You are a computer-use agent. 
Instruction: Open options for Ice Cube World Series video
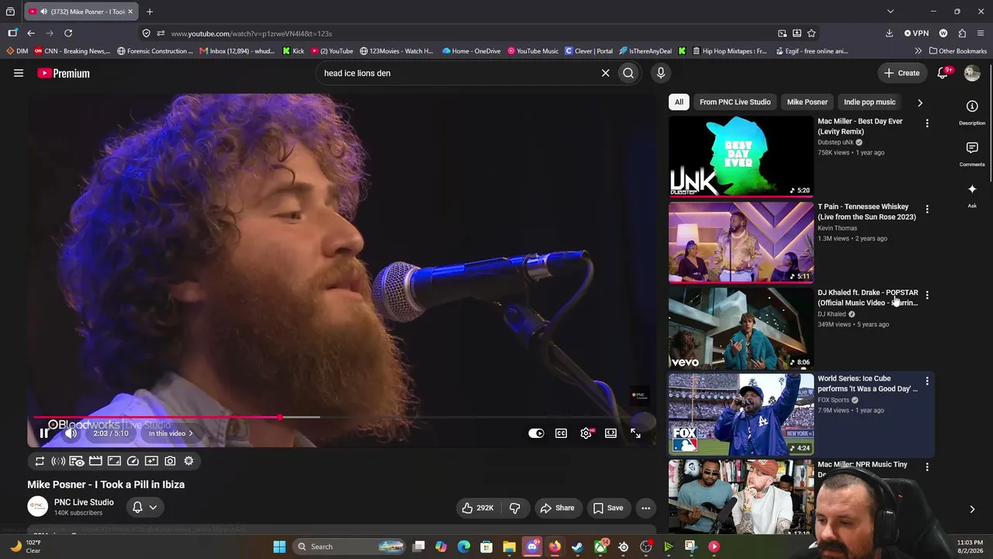click(x=927, y=381)
